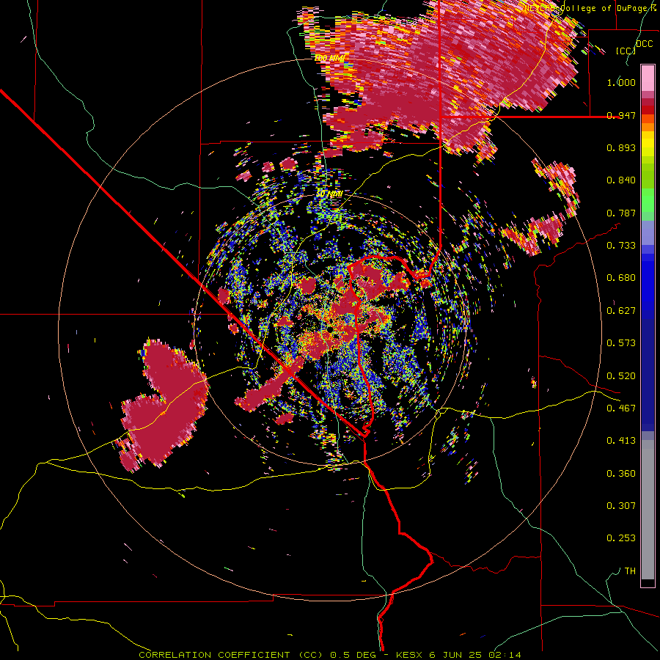Click the NEXLAB College of DuPage label
This screenshot has width=660, height=660.
coord(591,8)
